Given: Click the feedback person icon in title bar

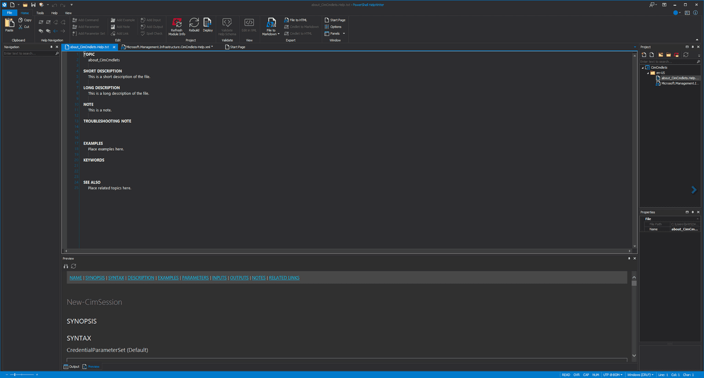Looking at the screenshot, I should coord(652,4).
